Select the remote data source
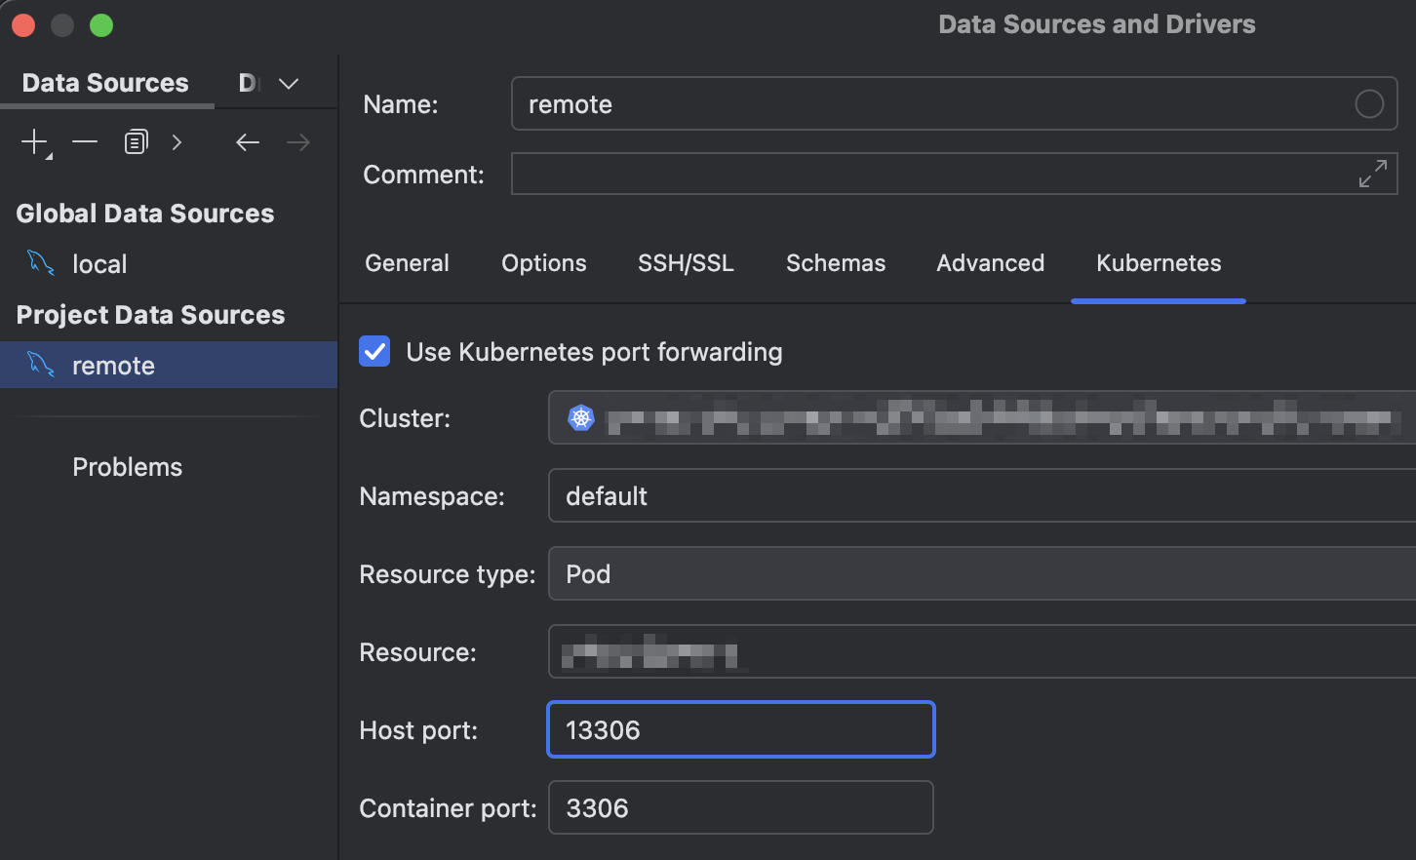 (169, 365)
